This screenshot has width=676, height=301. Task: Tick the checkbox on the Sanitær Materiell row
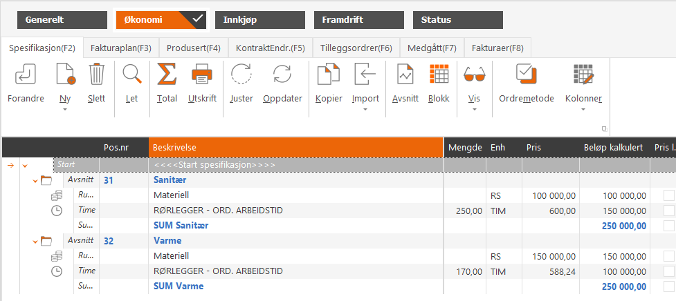coord(669,195)
